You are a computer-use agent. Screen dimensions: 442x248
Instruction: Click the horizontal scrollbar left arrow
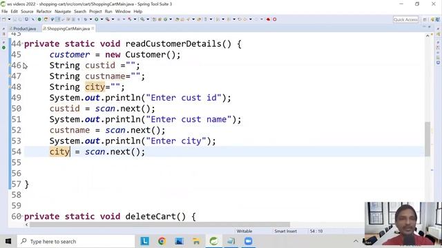pyautogui.click(x=27, y=225)
